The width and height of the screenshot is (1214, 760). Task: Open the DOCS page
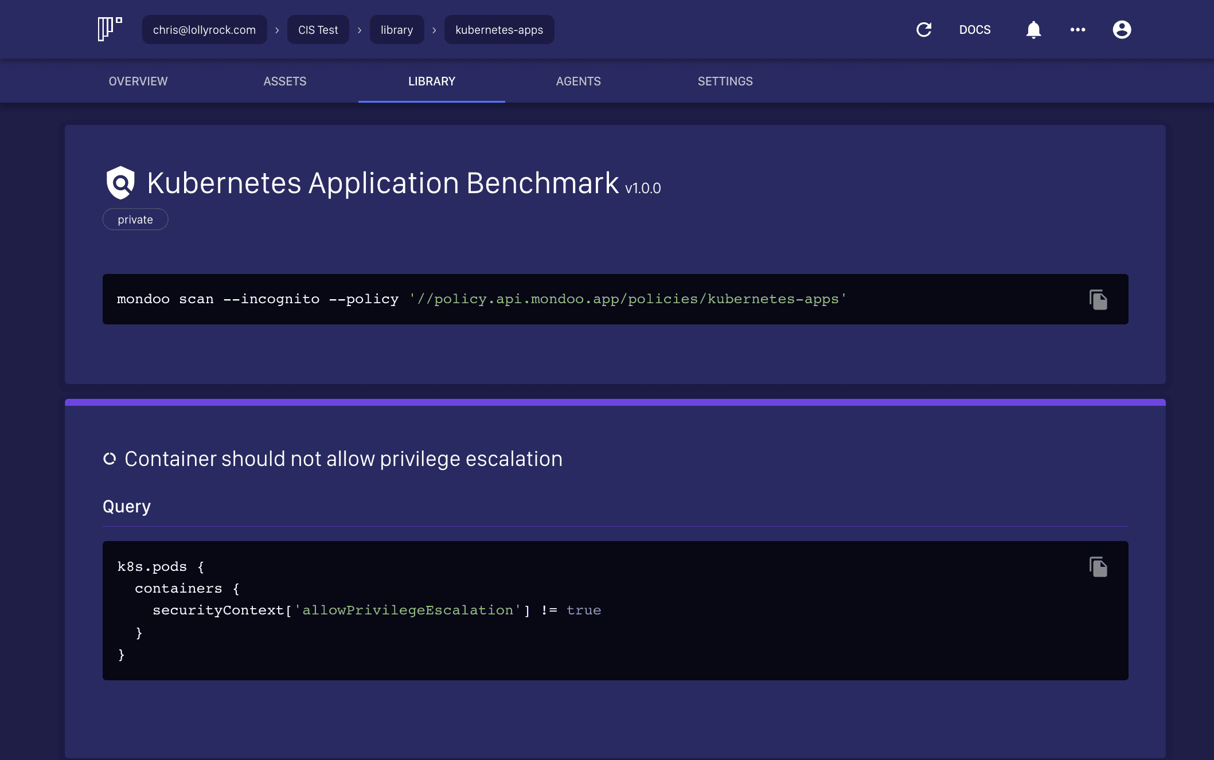click(x=974, y=29)
